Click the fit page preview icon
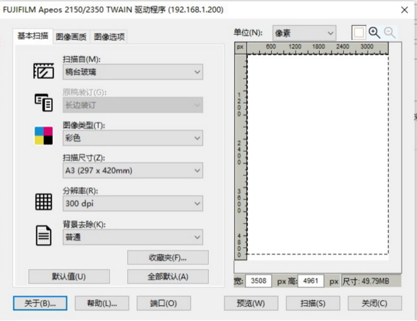 pyautogui.click(x=359, y=32)
